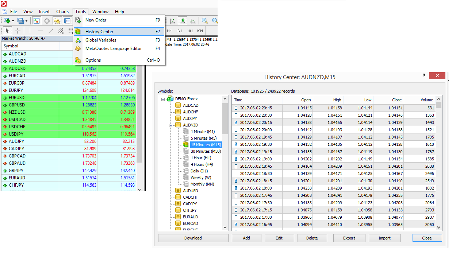
Task: Switch chart to W1 timeframe
Action: point(190,31)
